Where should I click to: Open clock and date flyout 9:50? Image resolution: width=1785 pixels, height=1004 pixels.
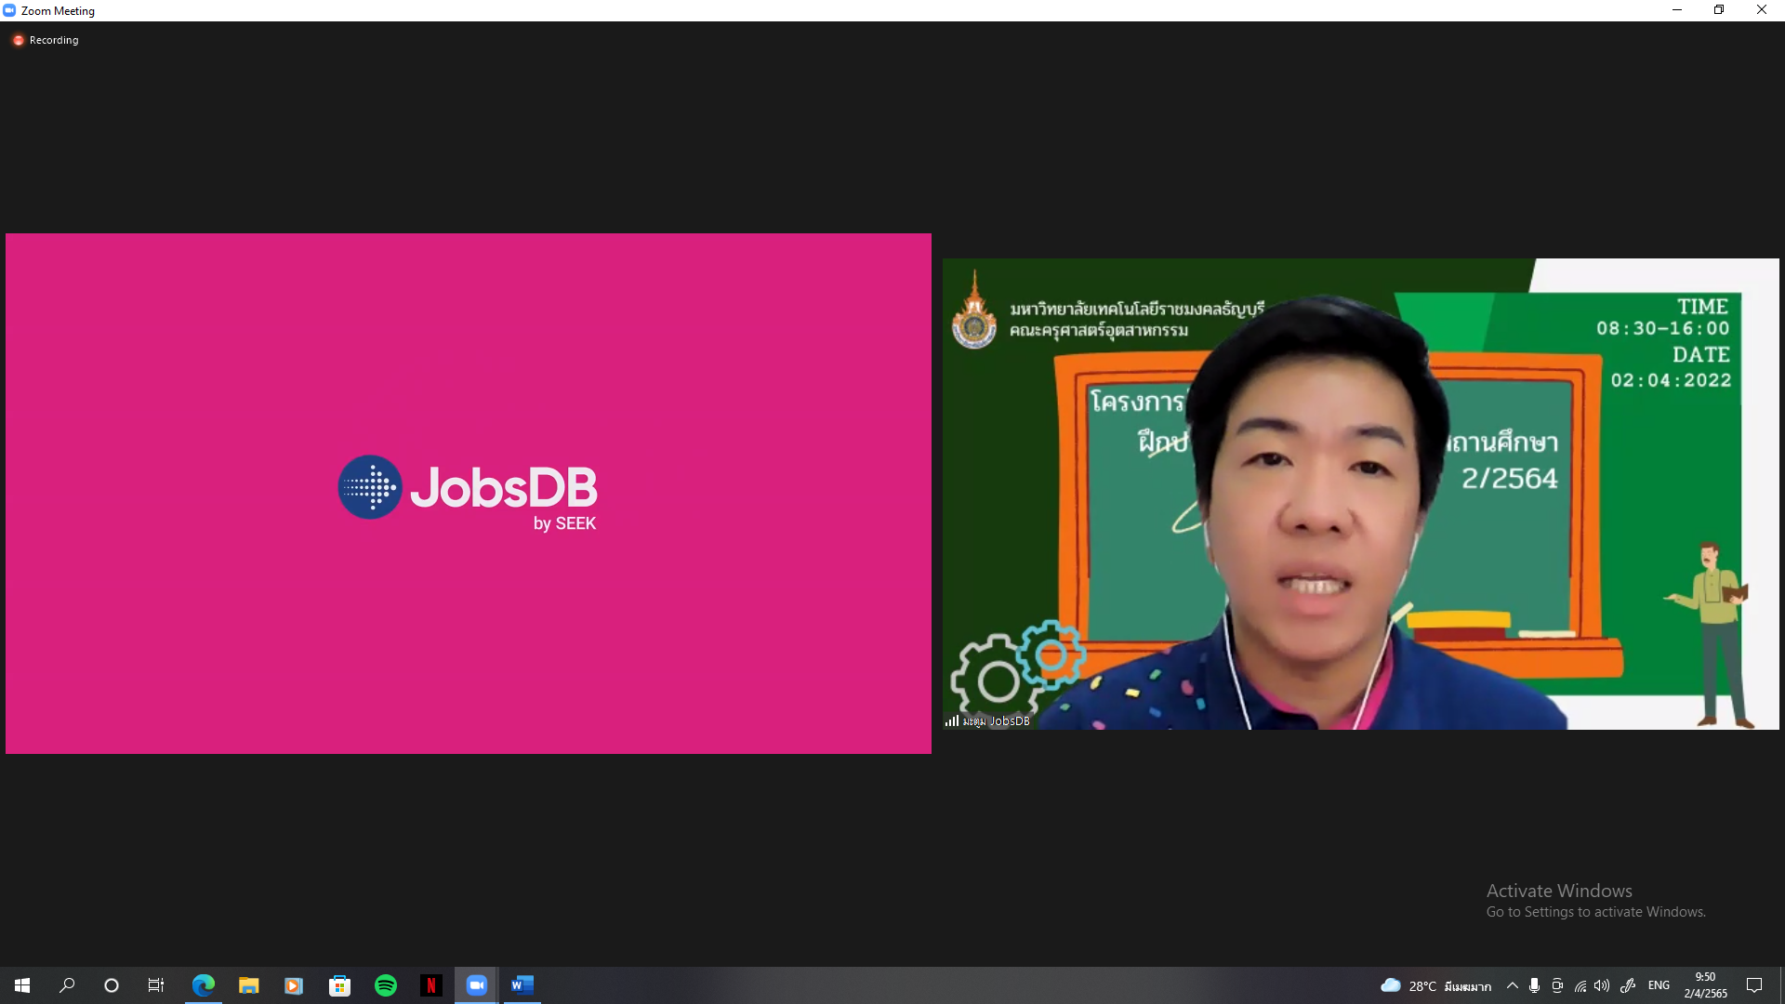pos(1705,985)
